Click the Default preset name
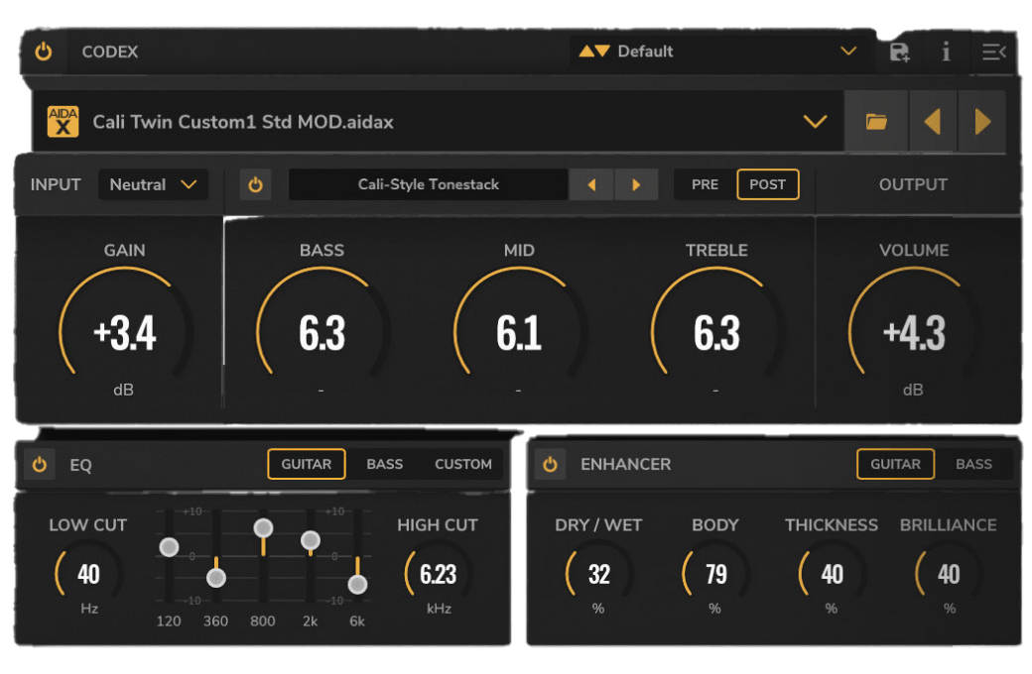The width and height of the screenshot is (1032, 674). coord(645,52)
